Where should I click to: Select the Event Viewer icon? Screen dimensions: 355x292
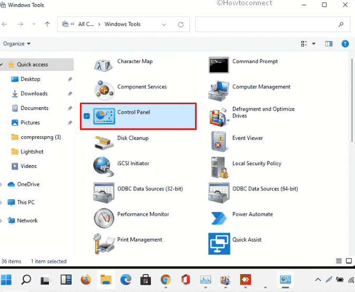click(x=218, y=142)
